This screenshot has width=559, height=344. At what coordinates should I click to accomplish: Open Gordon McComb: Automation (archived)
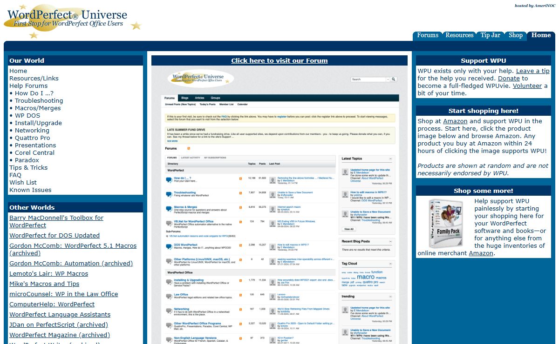pyautogui.click(x=71, y=264)
